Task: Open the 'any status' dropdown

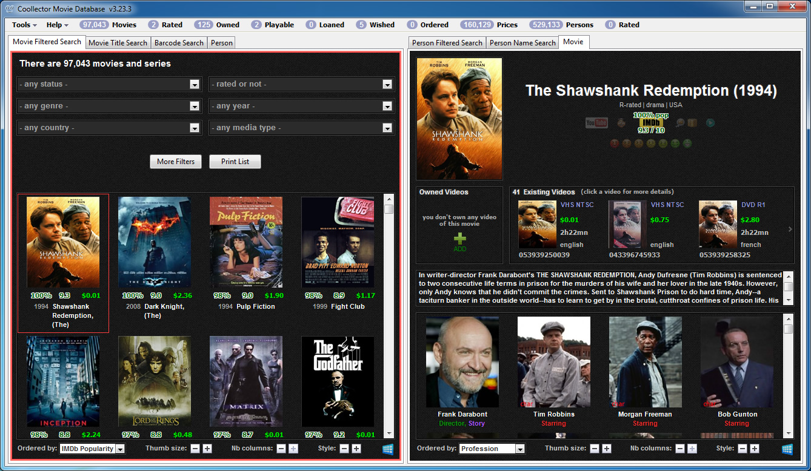Action: (x=109, y=84)
